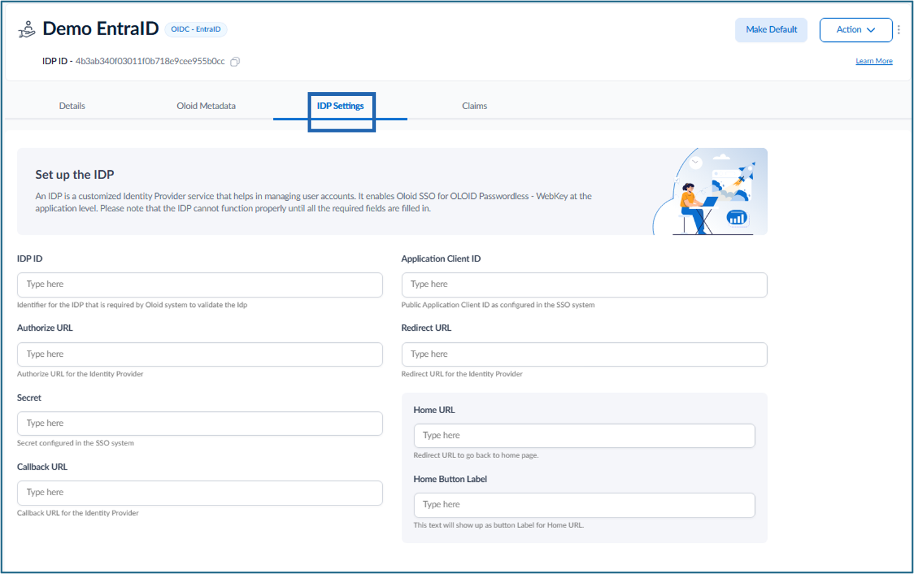
Task: Click the Make Default button
Action: [771, 30]
